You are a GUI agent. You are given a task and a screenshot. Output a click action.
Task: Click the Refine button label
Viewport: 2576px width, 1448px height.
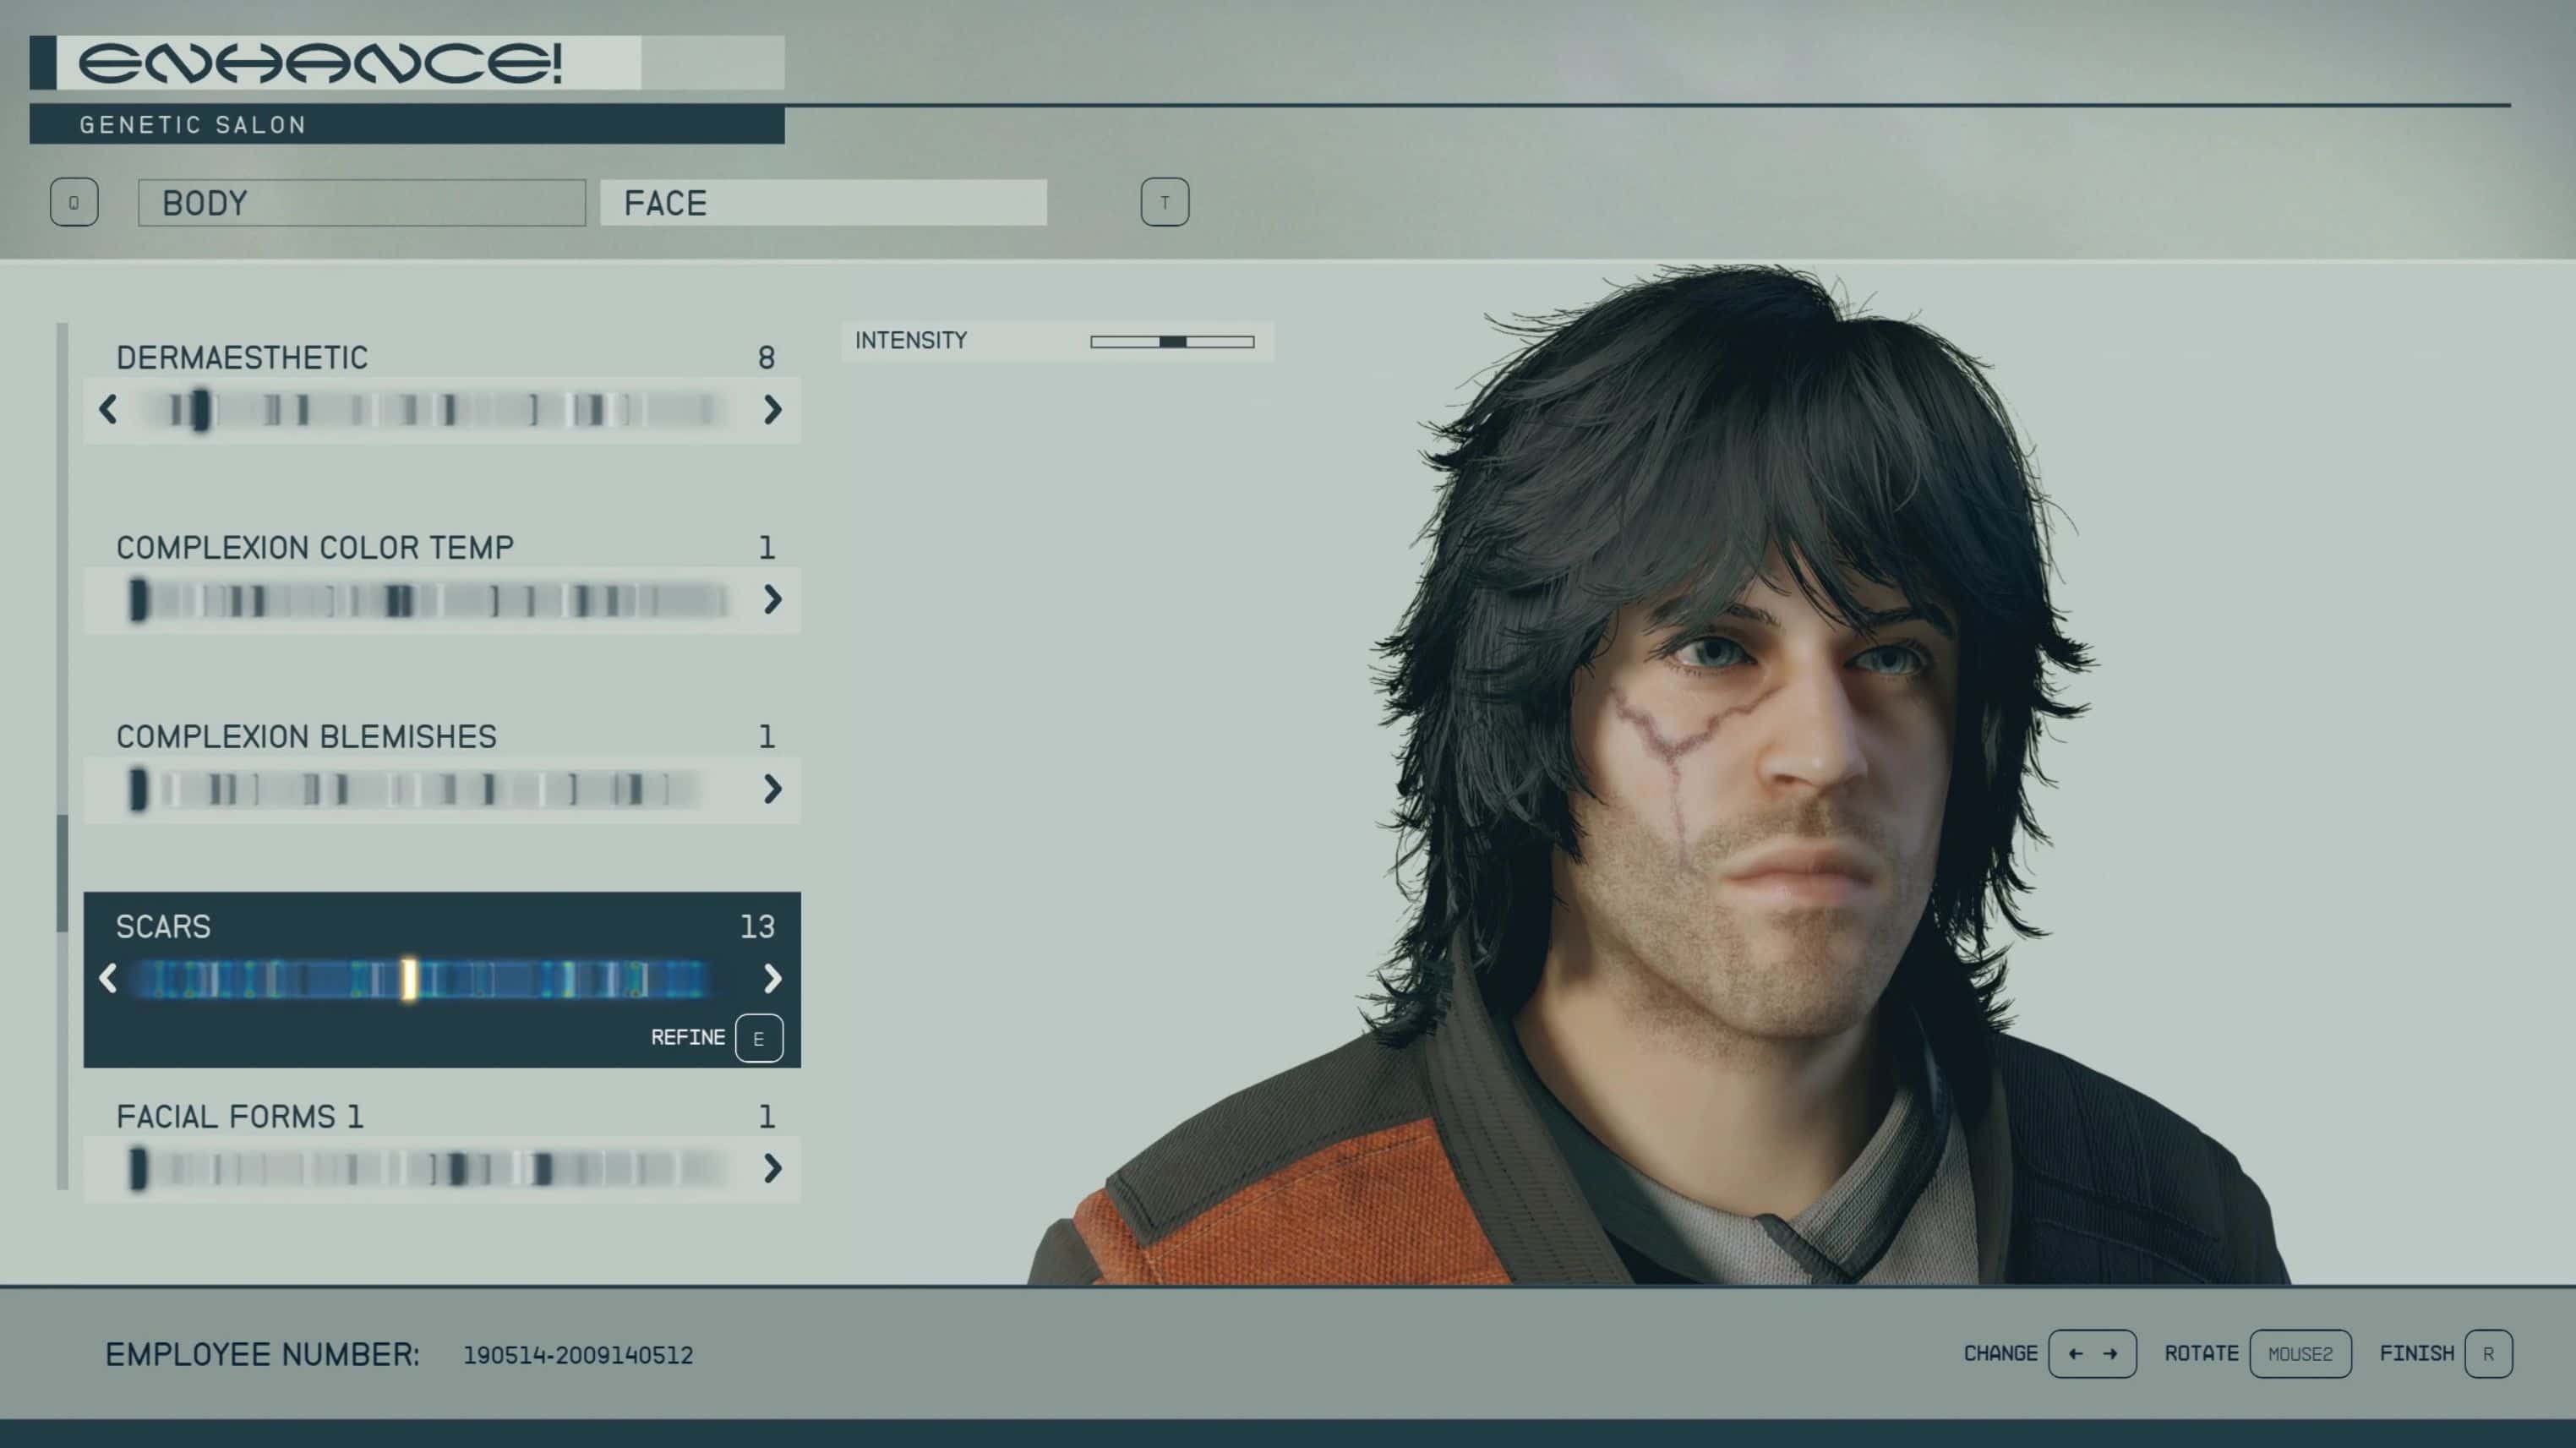coord(688,1038)
